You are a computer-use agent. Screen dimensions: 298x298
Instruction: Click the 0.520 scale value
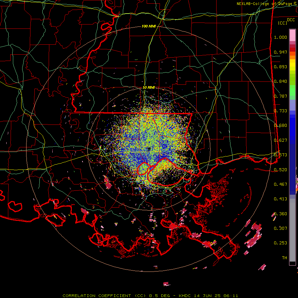click(280, 170)
